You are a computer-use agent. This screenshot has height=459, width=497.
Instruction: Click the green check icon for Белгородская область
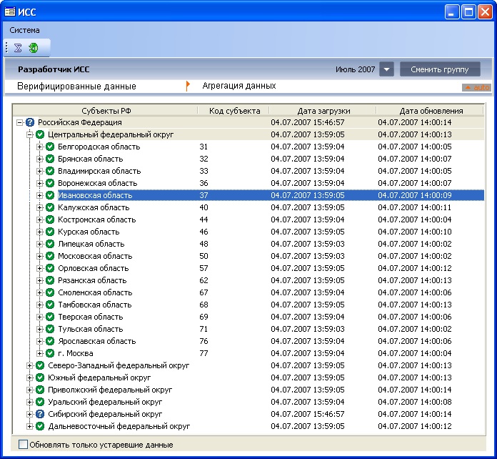(x=50, y=147)
